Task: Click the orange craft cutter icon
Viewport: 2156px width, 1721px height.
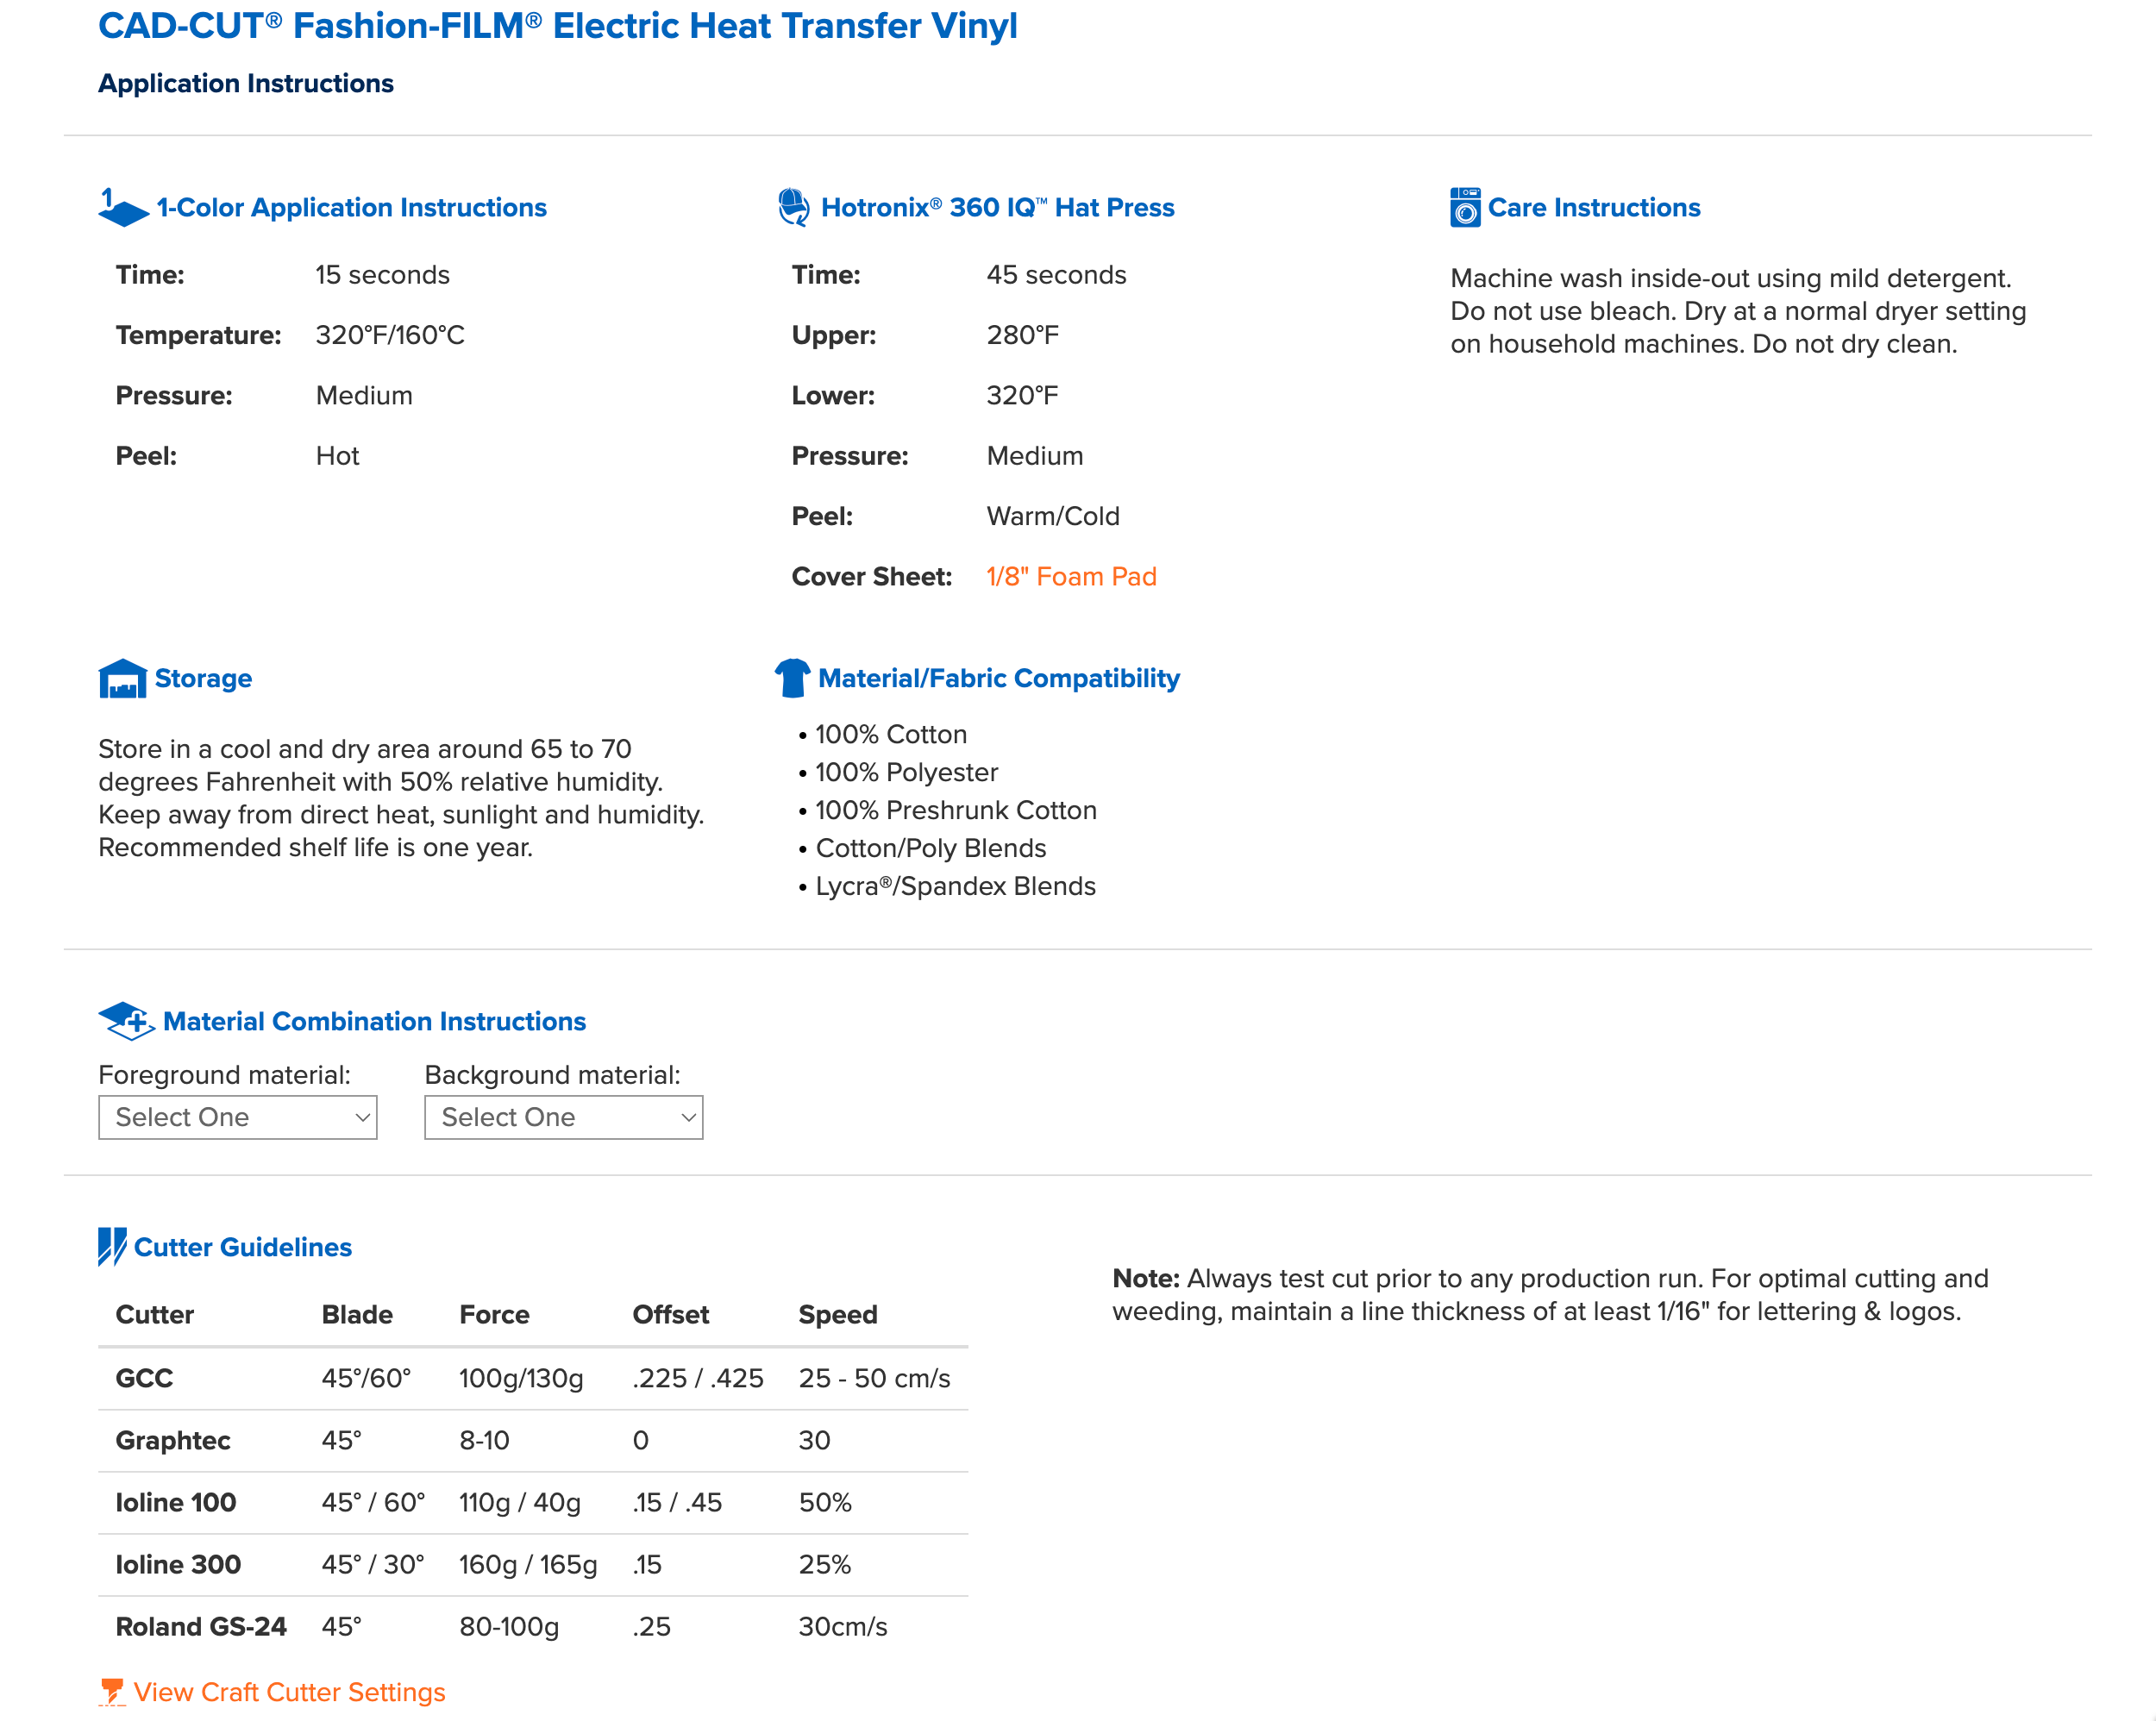Action: click(112, 1692)
